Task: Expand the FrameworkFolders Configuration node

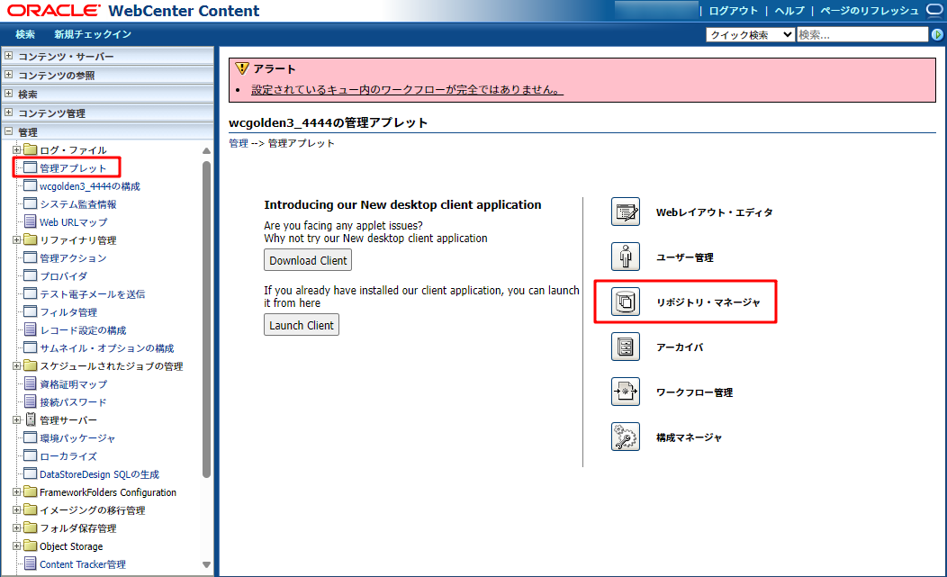Action: point(16,491)
